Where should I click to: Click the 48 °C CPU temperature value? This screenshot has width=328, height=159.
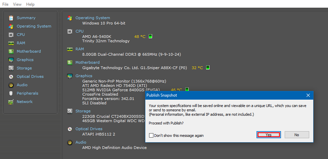click(140, 37)
